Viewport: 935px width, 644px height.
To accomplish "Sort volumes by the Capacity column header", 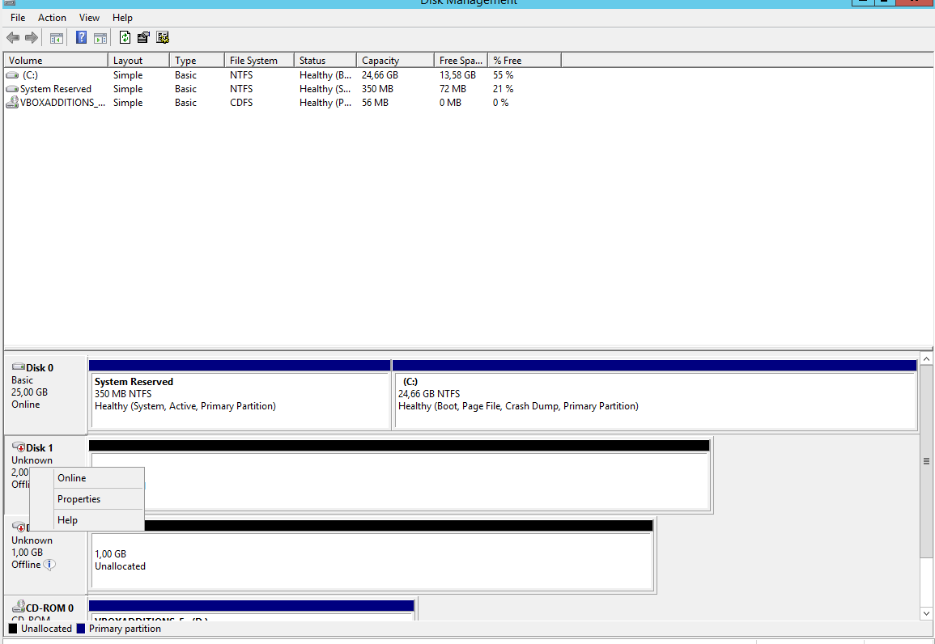I will [x=380, y=61].
